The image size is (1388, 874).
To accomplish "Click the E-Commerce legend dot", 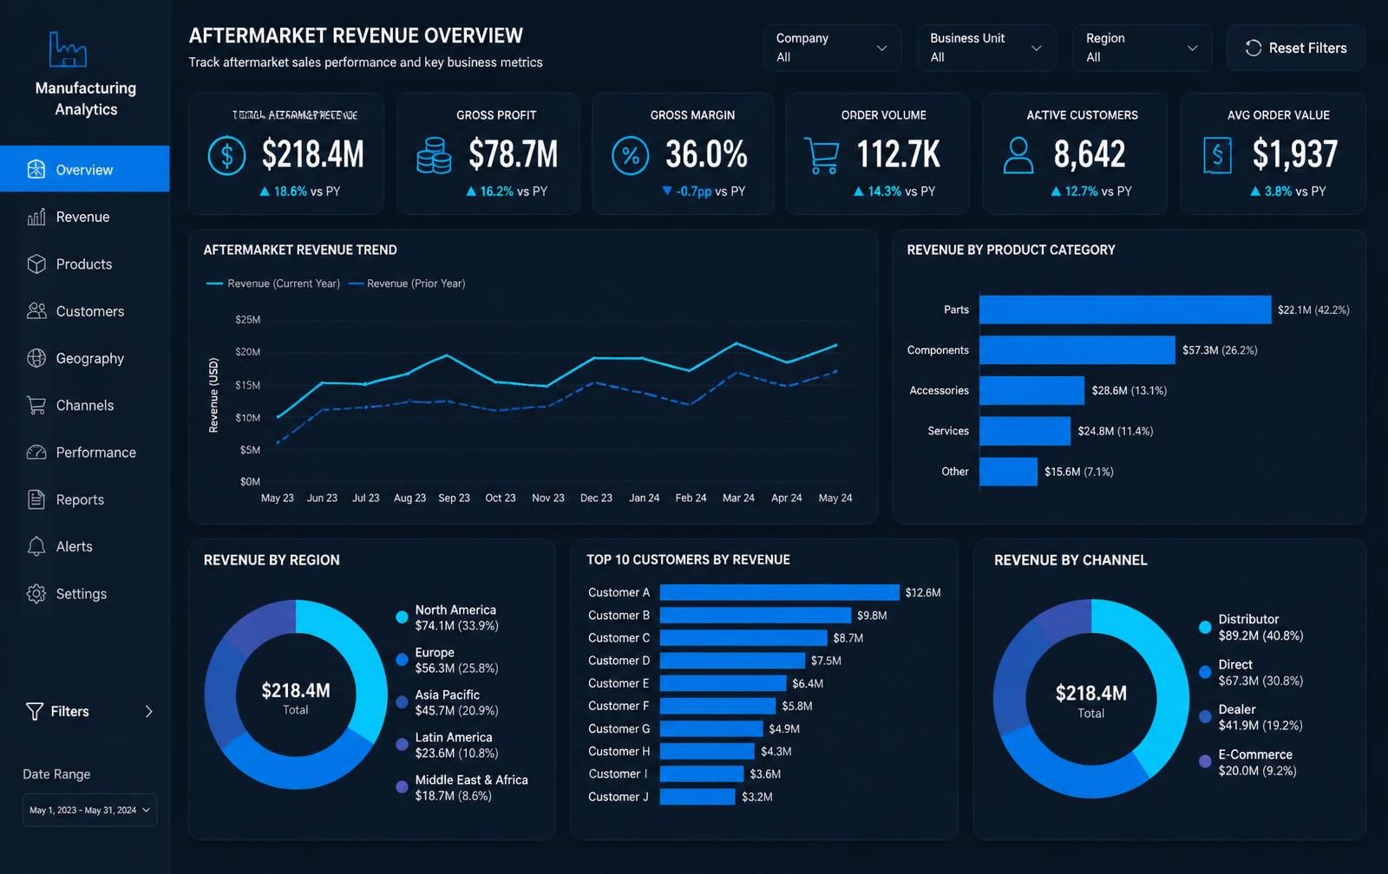I will [1205, 762].
